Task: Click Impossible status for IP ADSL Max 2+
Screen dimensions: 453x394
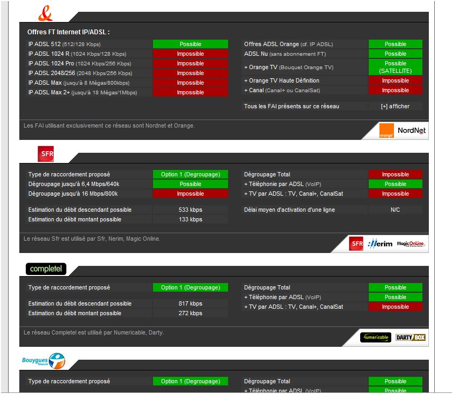Action: pos(191,92)
